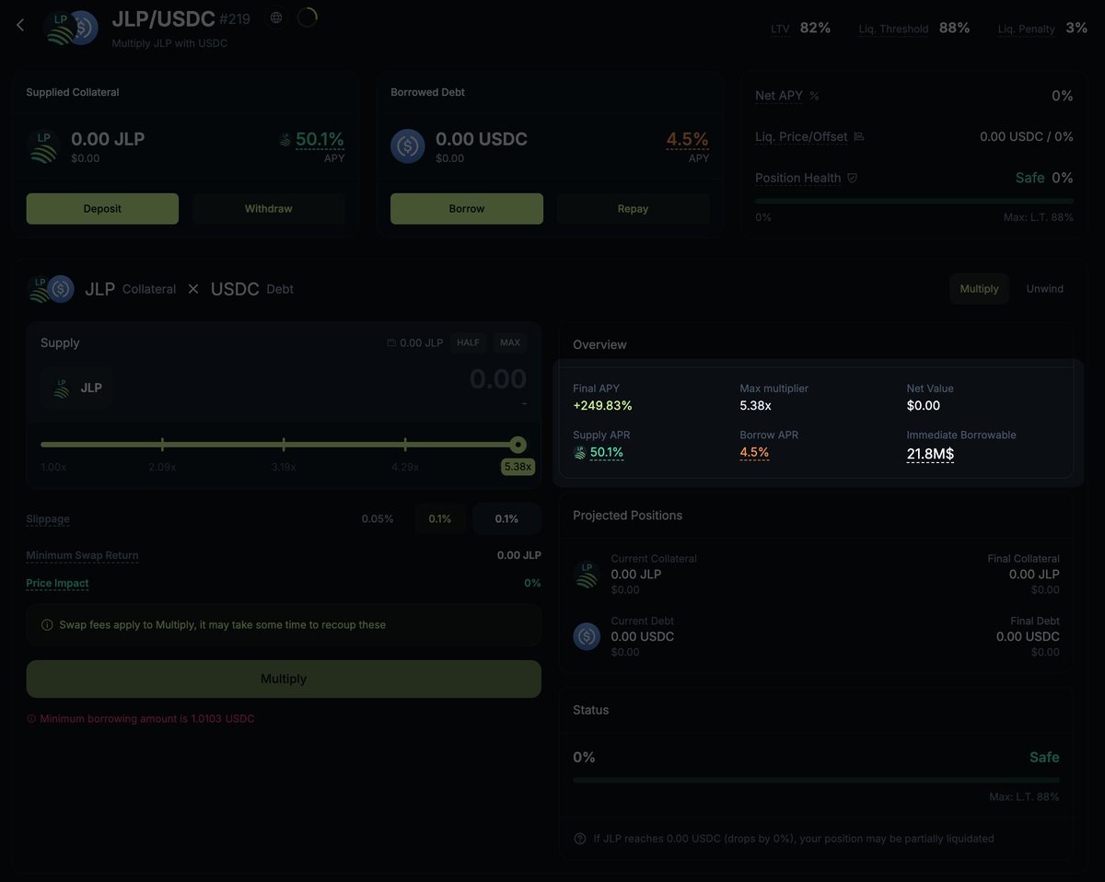Open the globe icon next to #219

click(x=276, y=17)
